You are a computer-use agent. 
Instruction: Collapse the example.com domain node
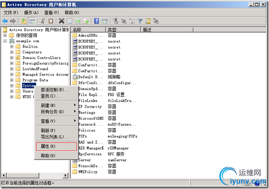click(5, 41)
